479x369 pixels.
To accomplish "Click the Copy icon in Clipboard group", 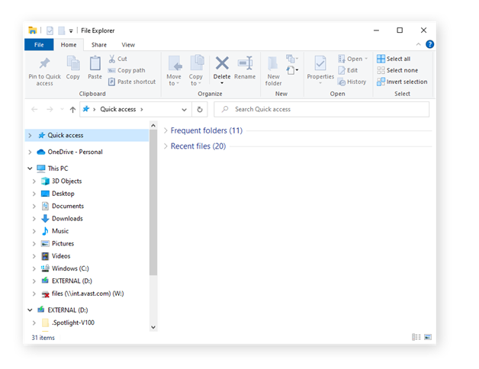I will (72, 63).
